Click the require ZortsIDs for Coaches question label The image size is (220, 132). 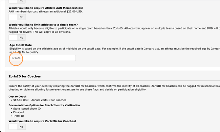pos(42,121)
